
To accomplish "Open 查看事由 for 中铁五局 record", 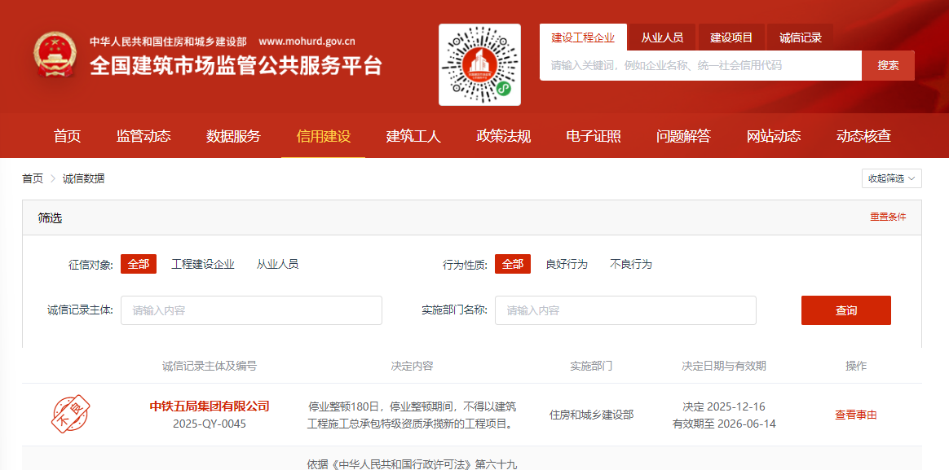I will point(855,415).
